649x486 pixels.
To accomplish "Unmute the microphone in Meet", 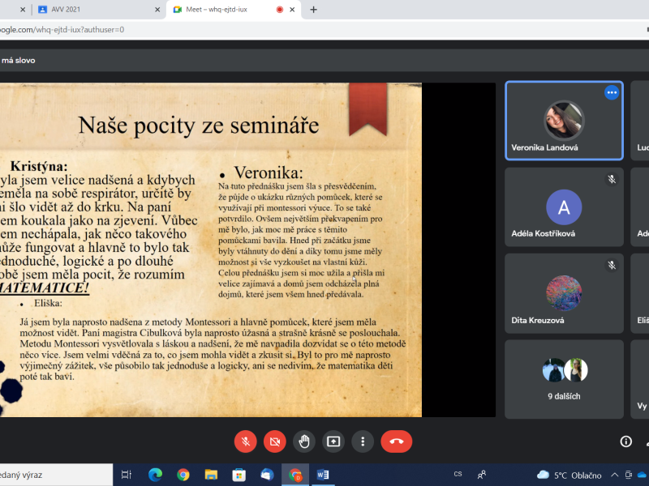I will (x=245, y=441).
